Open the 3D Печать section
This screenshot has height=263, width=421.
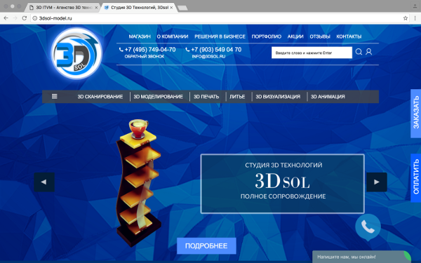point(206,97)
